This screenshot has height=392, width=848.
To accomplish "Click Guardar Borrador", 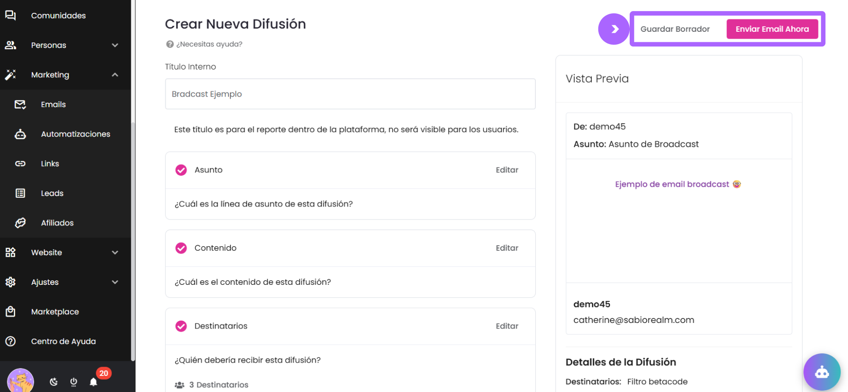I will point(675,29).
